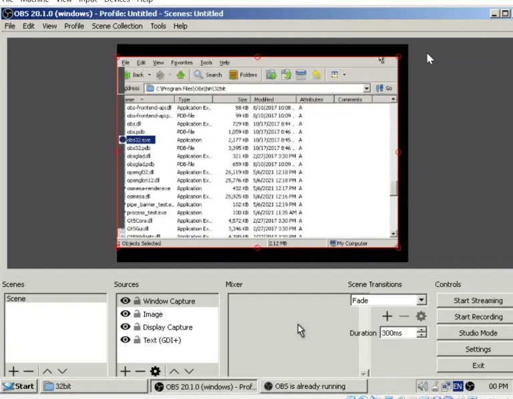
Task: Increase transition duration with up stepper
Action: pos(422,330)
